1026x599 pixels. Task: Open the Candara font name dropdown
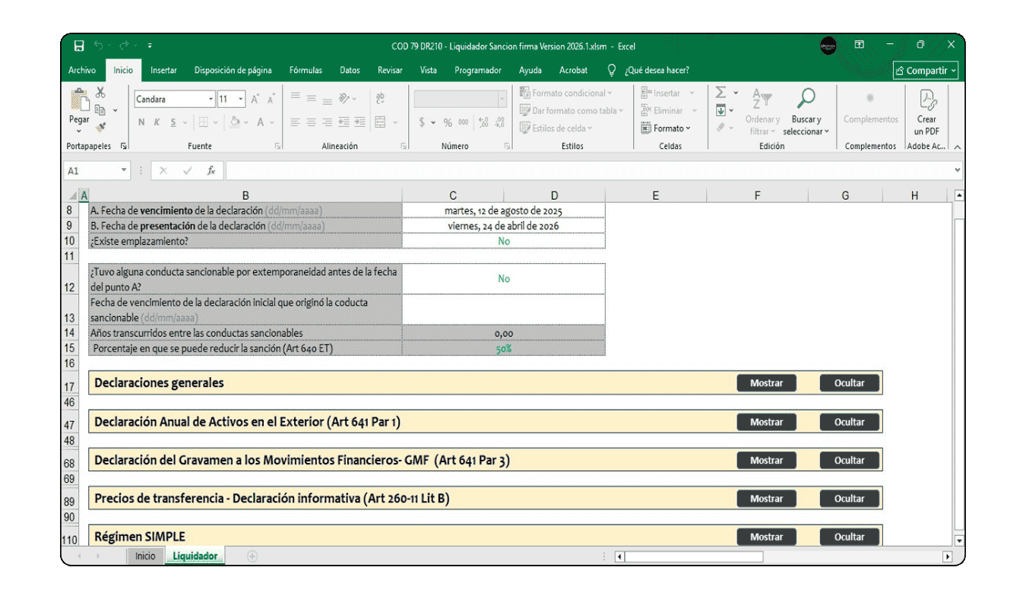pyautogui.click(x=211, y=100)
